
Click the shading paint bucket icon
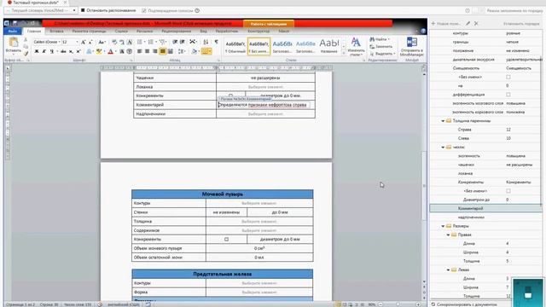195,51
